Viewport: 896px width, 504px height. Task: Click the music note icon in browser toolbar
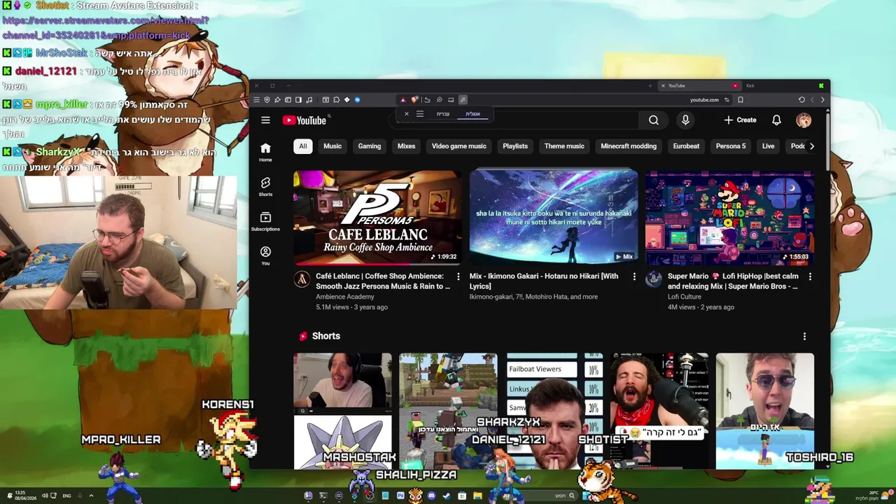309,100
